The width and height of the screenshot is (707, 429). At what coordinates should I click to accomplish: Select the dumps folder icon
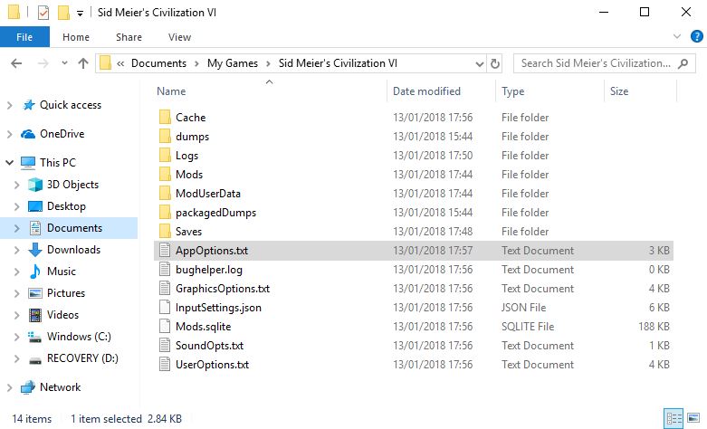click(165, 136)
